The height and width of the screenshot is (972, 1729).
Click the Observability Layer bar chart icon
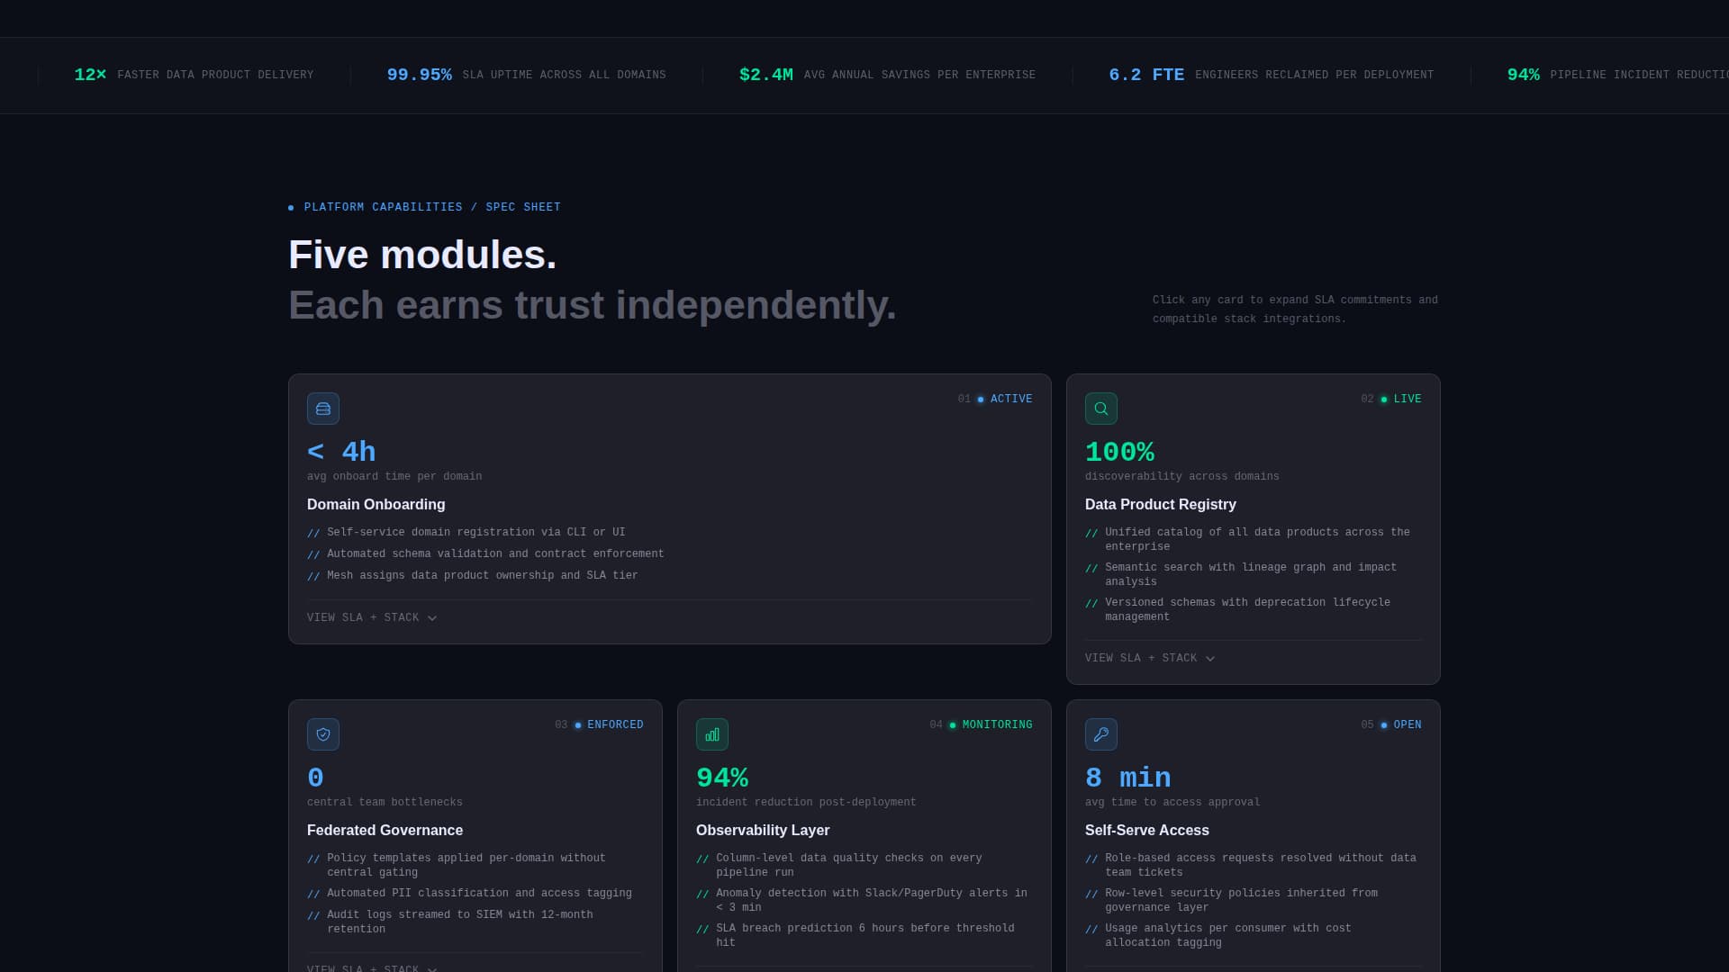pos(712,734)
